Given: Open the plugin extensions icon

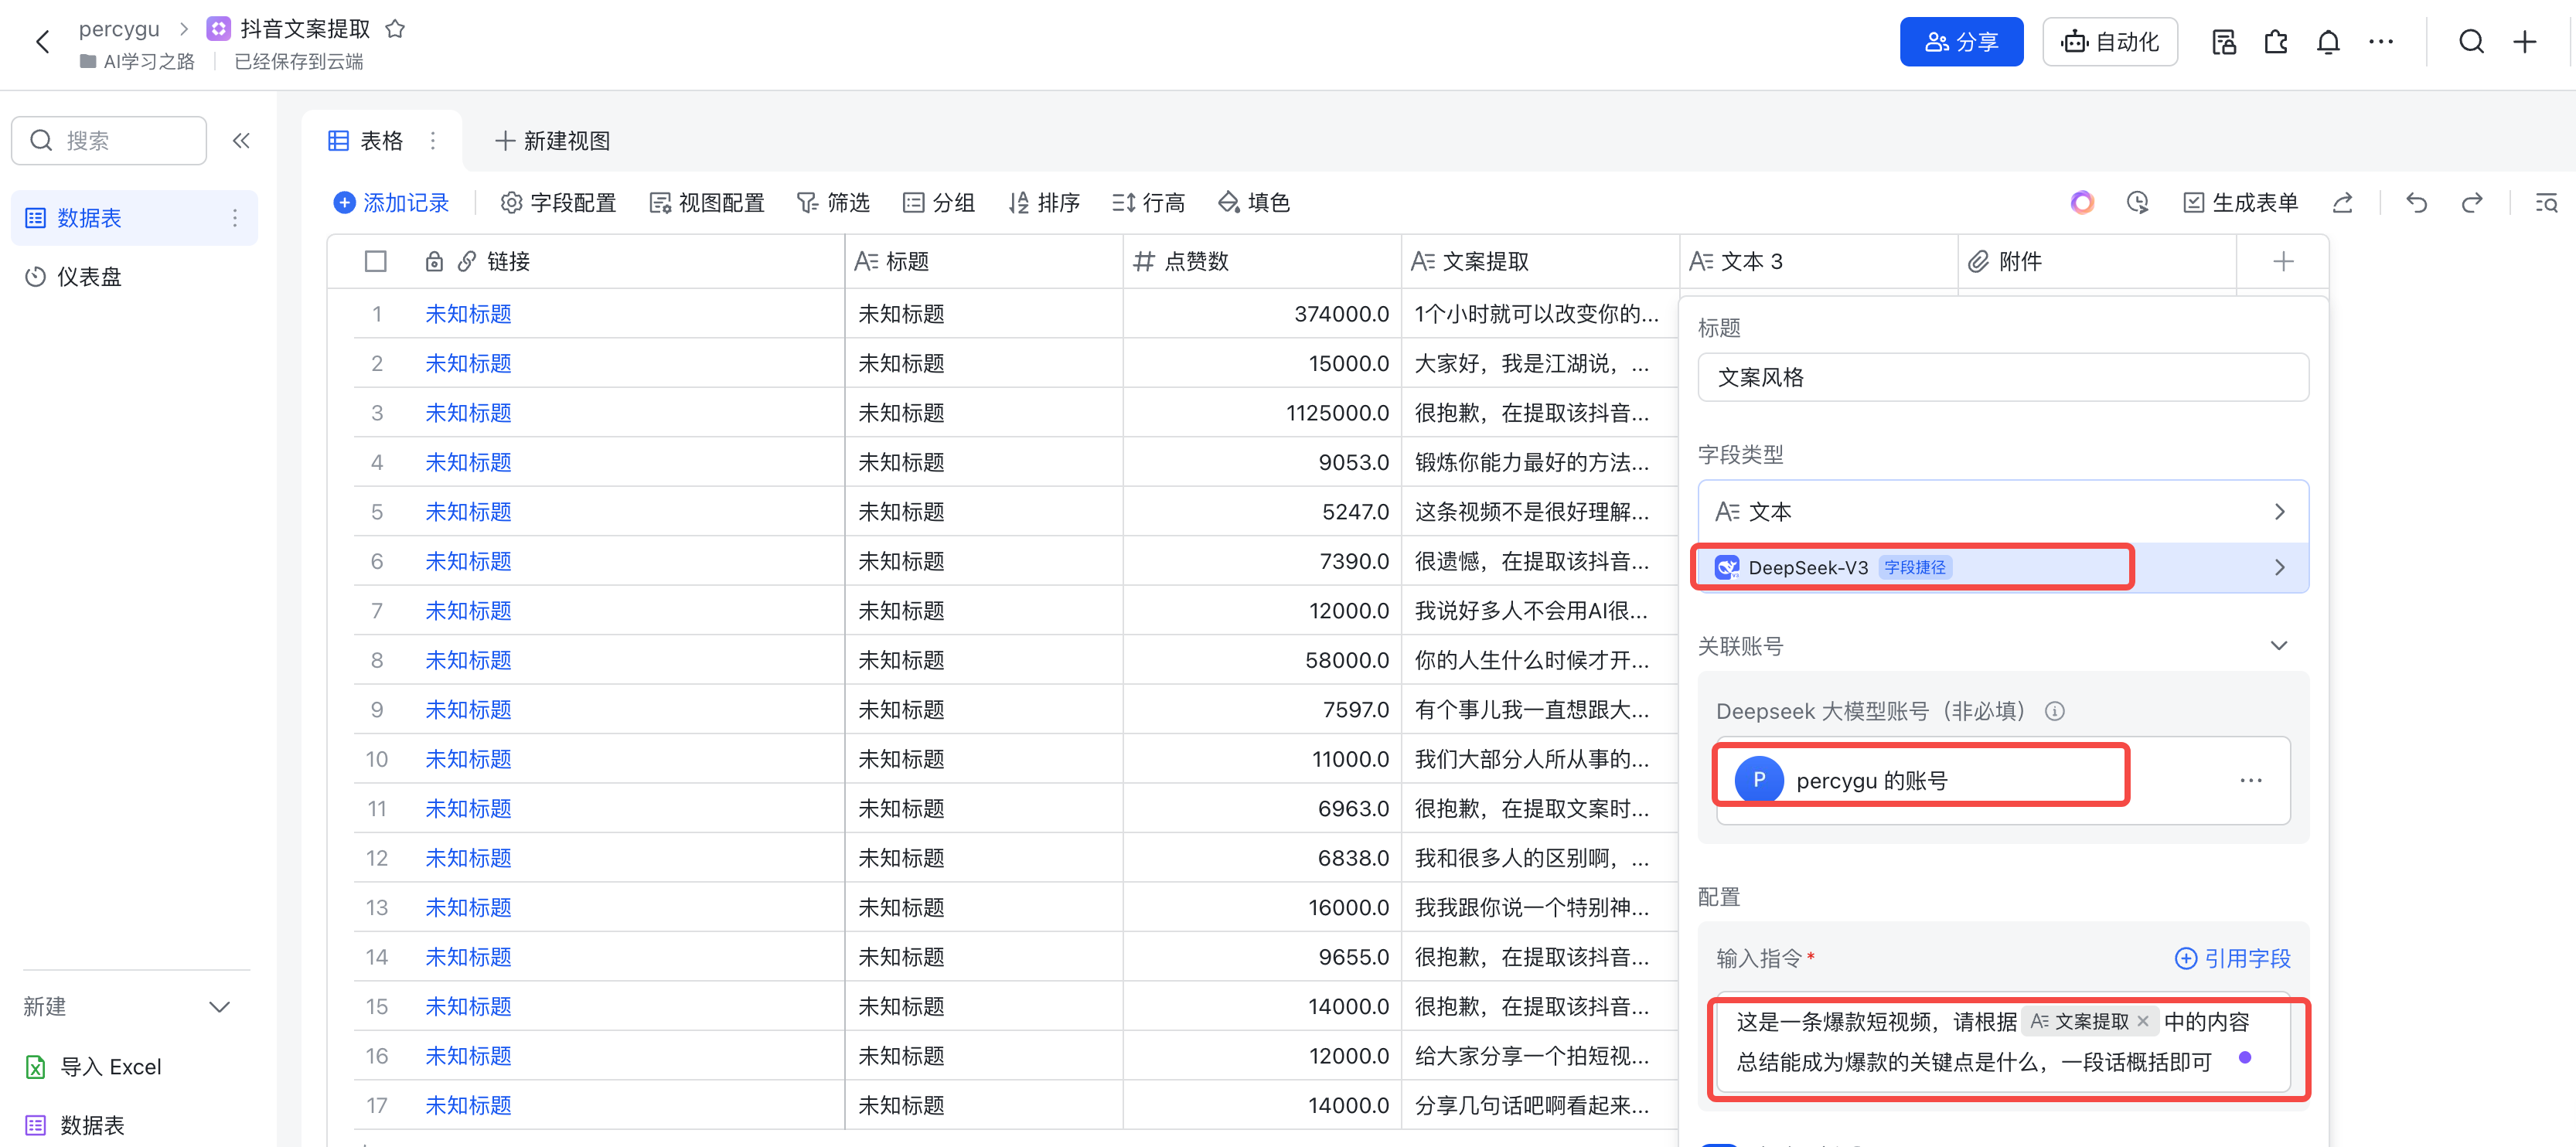Looking at the screenshot, I should point(2276,42).
